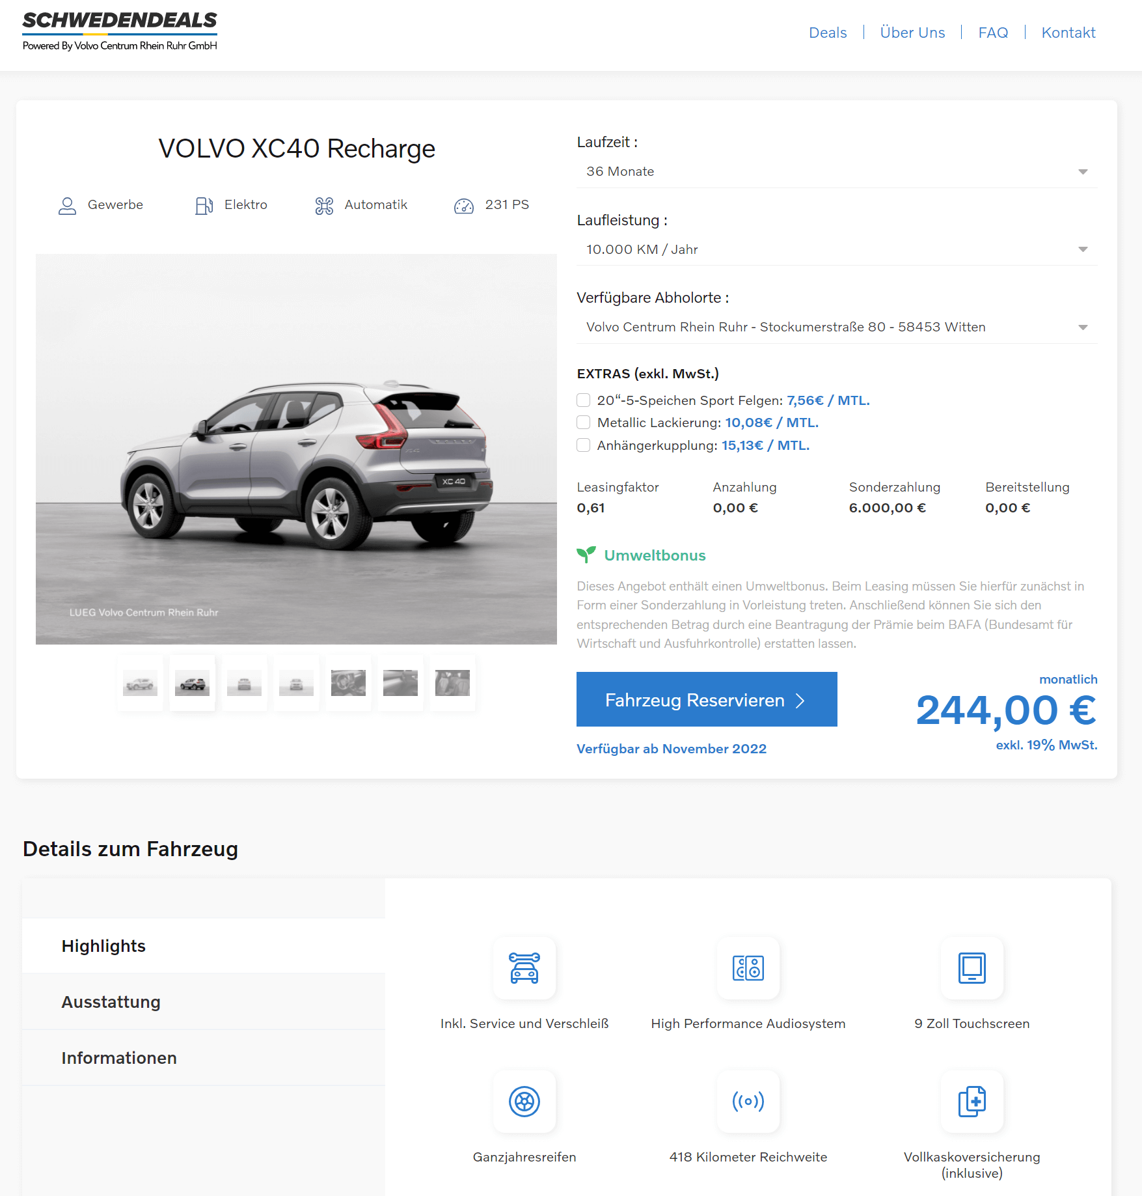This screenshot has width=1142, height=1196.
Task: Click the 9 Zoll Touchscreen tablet icon
Action: (972, 968)
